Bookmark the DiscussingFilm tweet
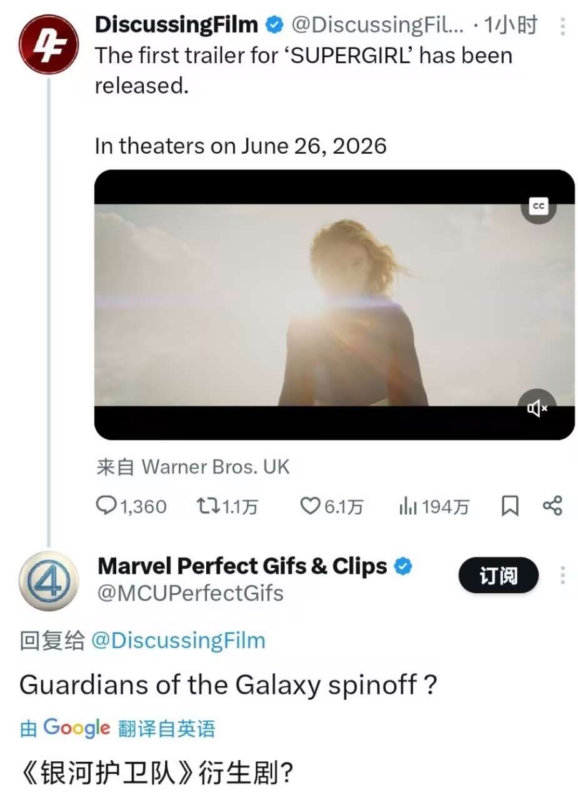This screenshot has width=578, height=800. [510, 506]
